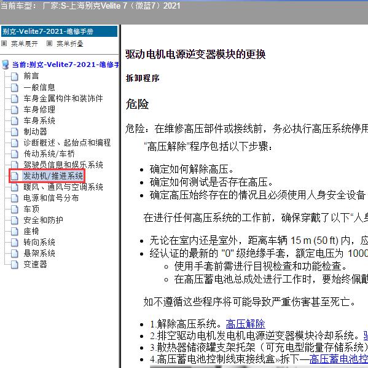The height and width of the screenshot is (368, 368).
Task: Click the sub-bullet 使用手套前需进行目视检查和功能检查。
Action: 260,266
